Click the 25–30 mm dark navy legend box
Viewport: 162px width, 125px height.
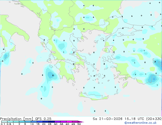pos(52,122)
